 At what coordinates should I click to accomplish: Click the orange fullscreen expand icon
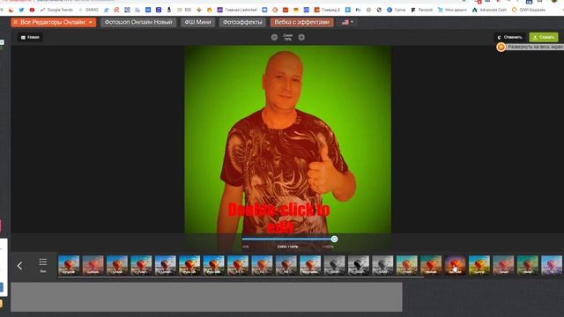[501, 47]
